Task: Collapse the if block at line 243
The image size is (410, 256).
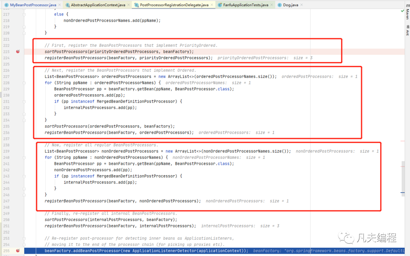Action: point(24,176)
